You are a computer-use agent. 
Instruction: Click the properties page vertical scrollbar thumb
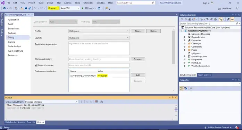pos(174,47)
